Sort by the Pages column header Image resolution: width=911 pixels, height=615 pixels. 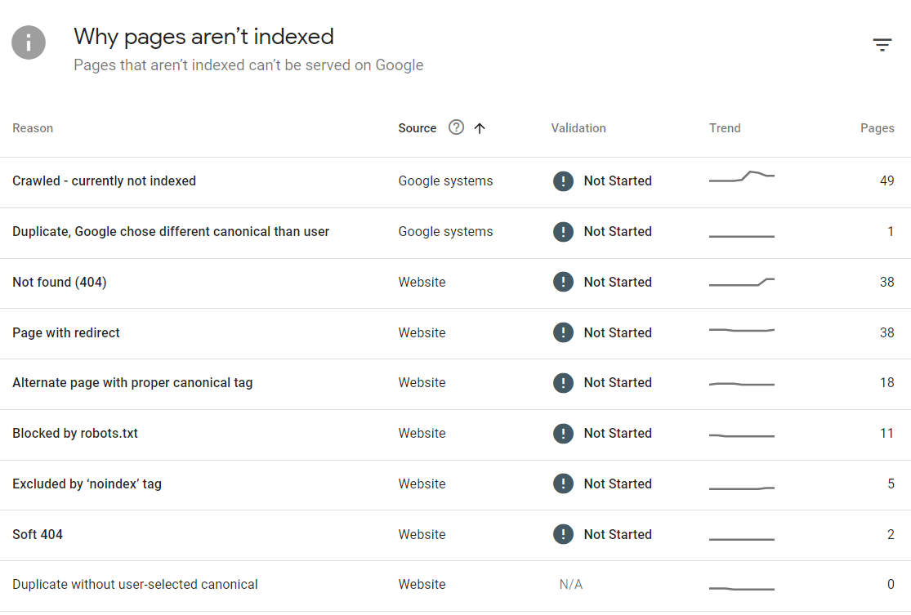point(877,128)
